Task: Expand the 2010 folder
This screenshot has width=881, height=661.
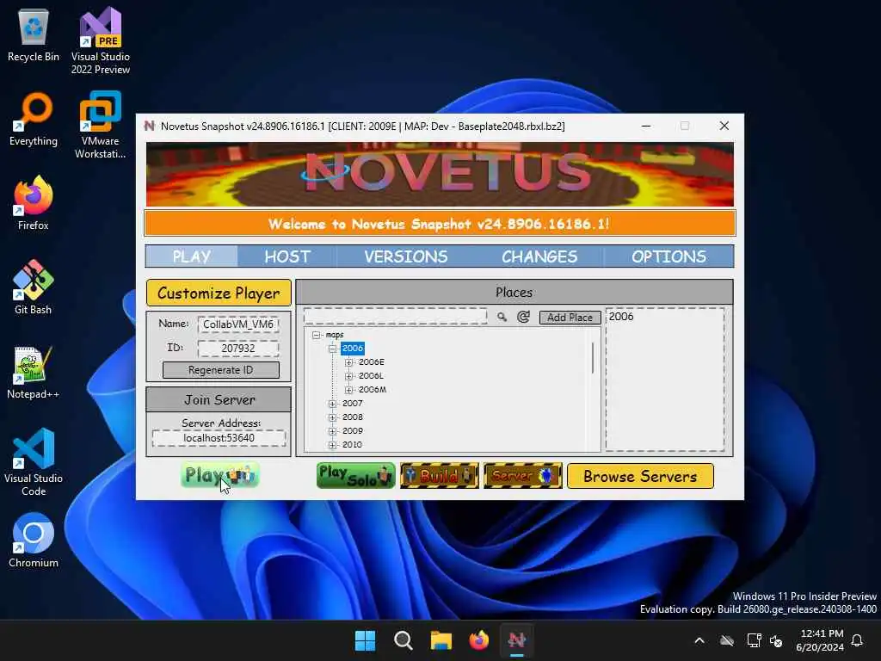Action: point(333,445)
